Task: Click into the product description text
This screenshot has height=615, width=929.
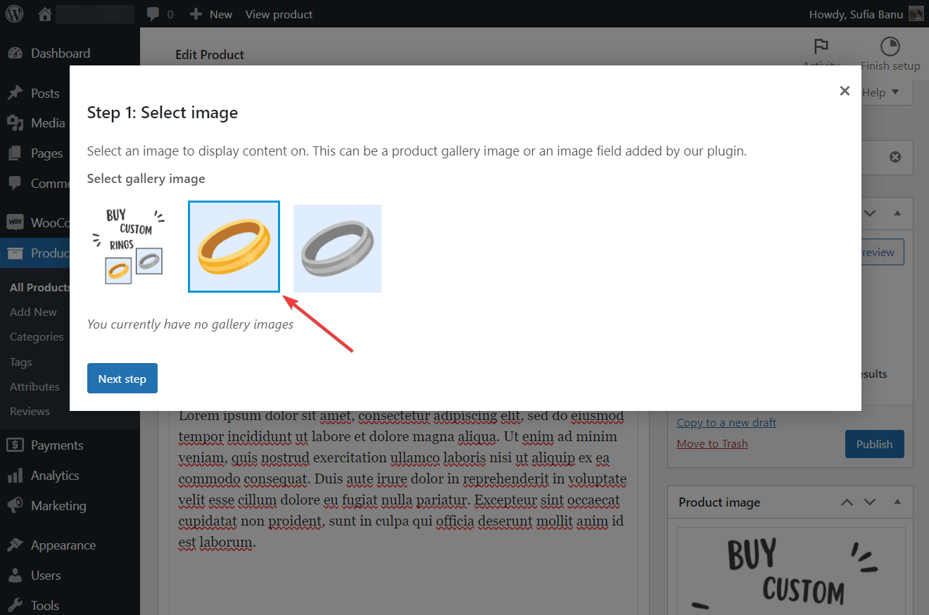Action: coord(402,478)
